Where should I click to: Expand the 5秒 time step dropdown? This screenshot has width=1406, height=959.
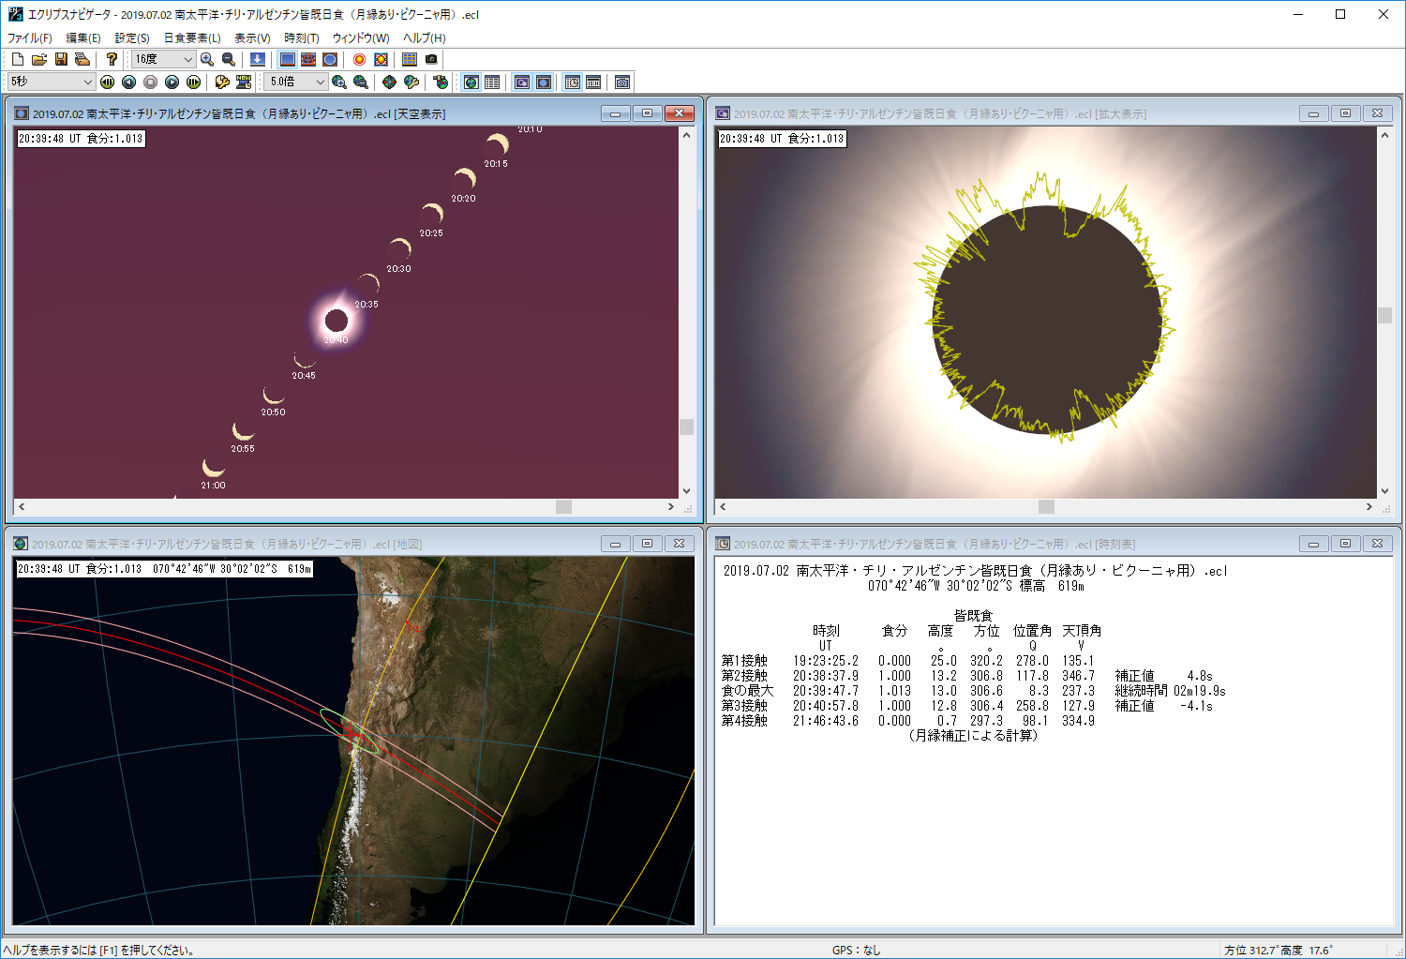88,82
